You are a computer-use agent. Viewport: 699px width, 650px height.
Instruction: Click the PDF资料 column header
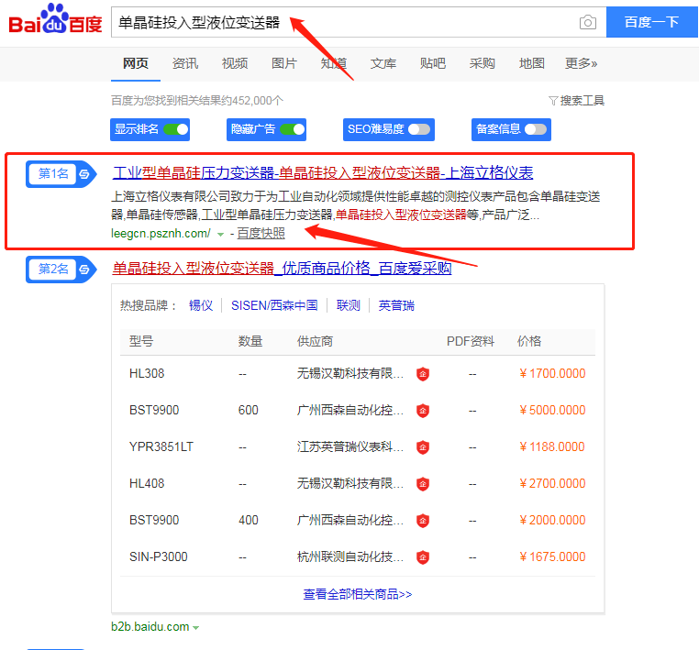pos(471,342)
